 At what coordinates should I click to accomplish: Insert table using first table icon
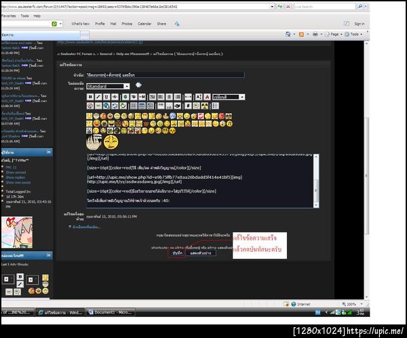click(134, 106)
